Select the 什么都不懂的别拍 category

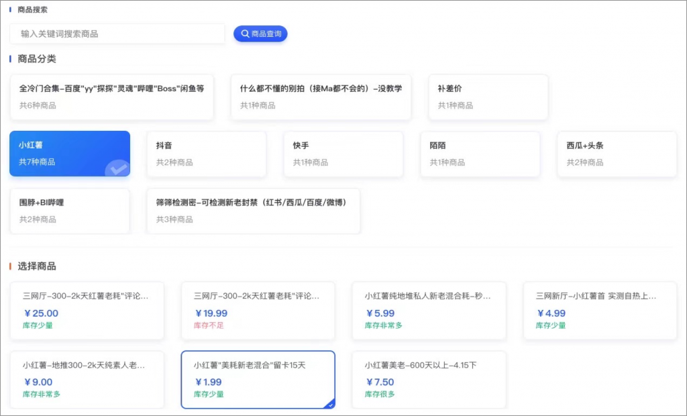tap(321, 97)
